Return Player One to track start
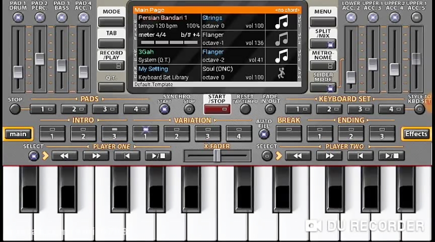435x242 pixels. coord(127,156)
